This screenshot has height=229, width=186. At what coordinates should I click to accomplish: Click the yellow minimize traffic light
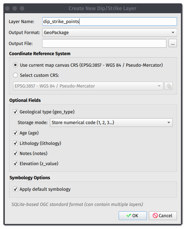(x=14, y=8)
